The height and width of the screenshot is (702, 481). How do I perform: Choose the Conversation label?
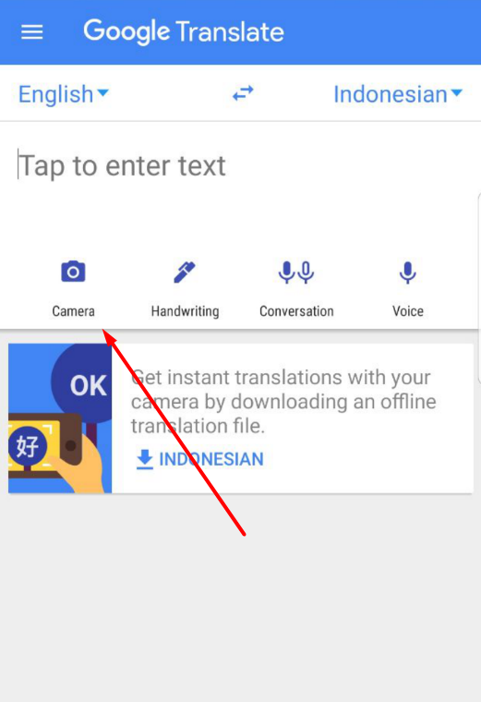pyautogui.click(x=296, y=310)
